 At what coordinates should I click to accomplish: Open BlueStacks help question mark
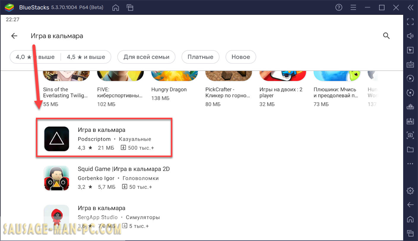point(339,7)
